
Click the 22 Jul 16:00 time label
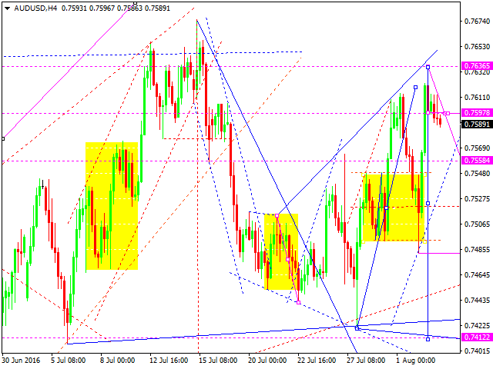coord(317,361)
